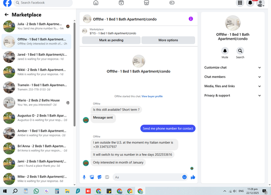
Task: Open the View buyer profile link
Action: tap(152, 96)
